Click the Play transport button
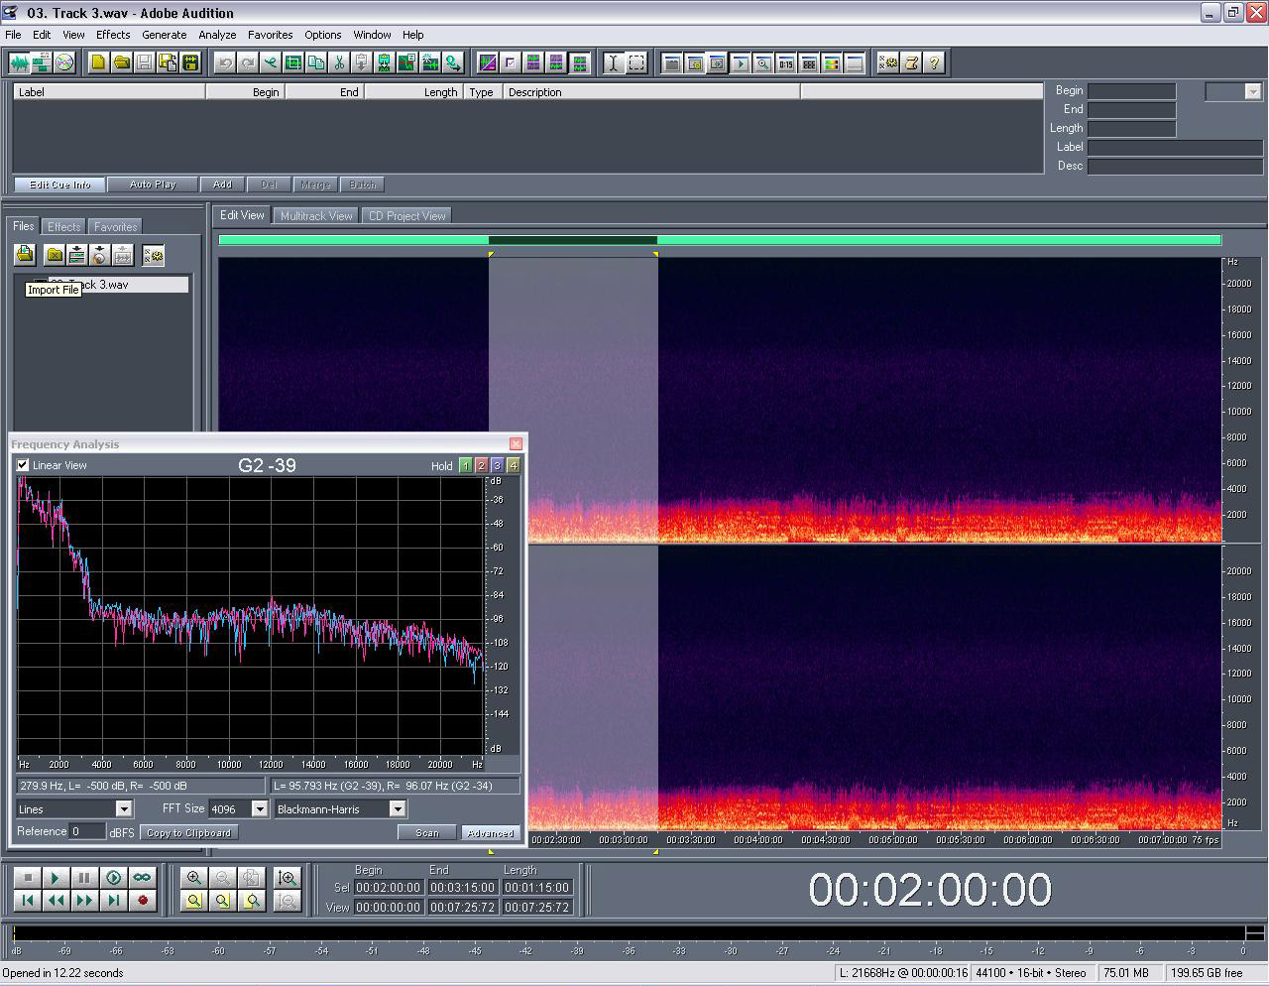 tap(56, 878)
